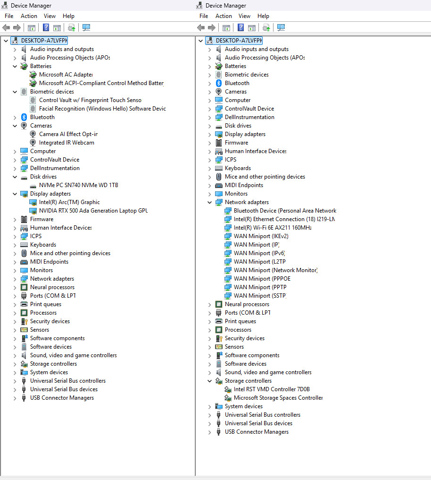The height and width of the screenshot is (480, 431).
Task: Click NVMe PC SN740 disk drive icon
Action: pos(33,186)
